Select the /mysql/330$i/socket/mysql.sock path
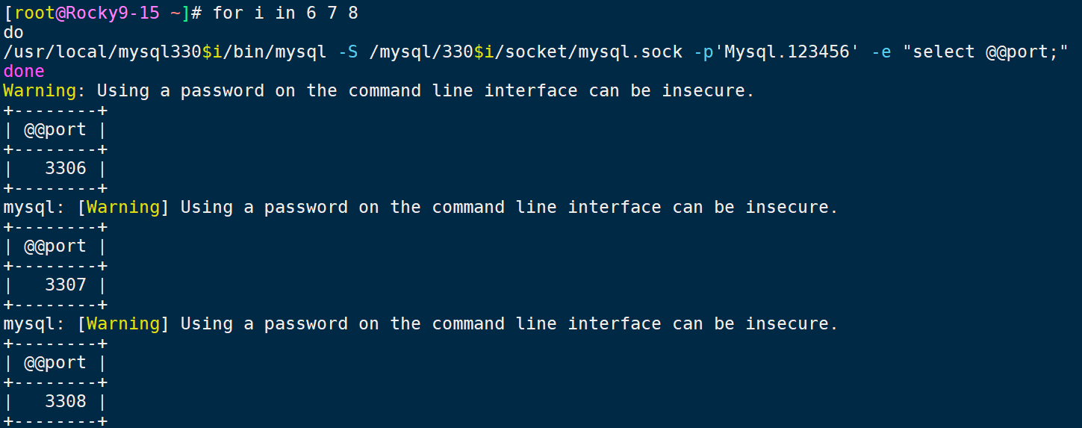This screenshot has height=428, width=1082. (526, 52)
